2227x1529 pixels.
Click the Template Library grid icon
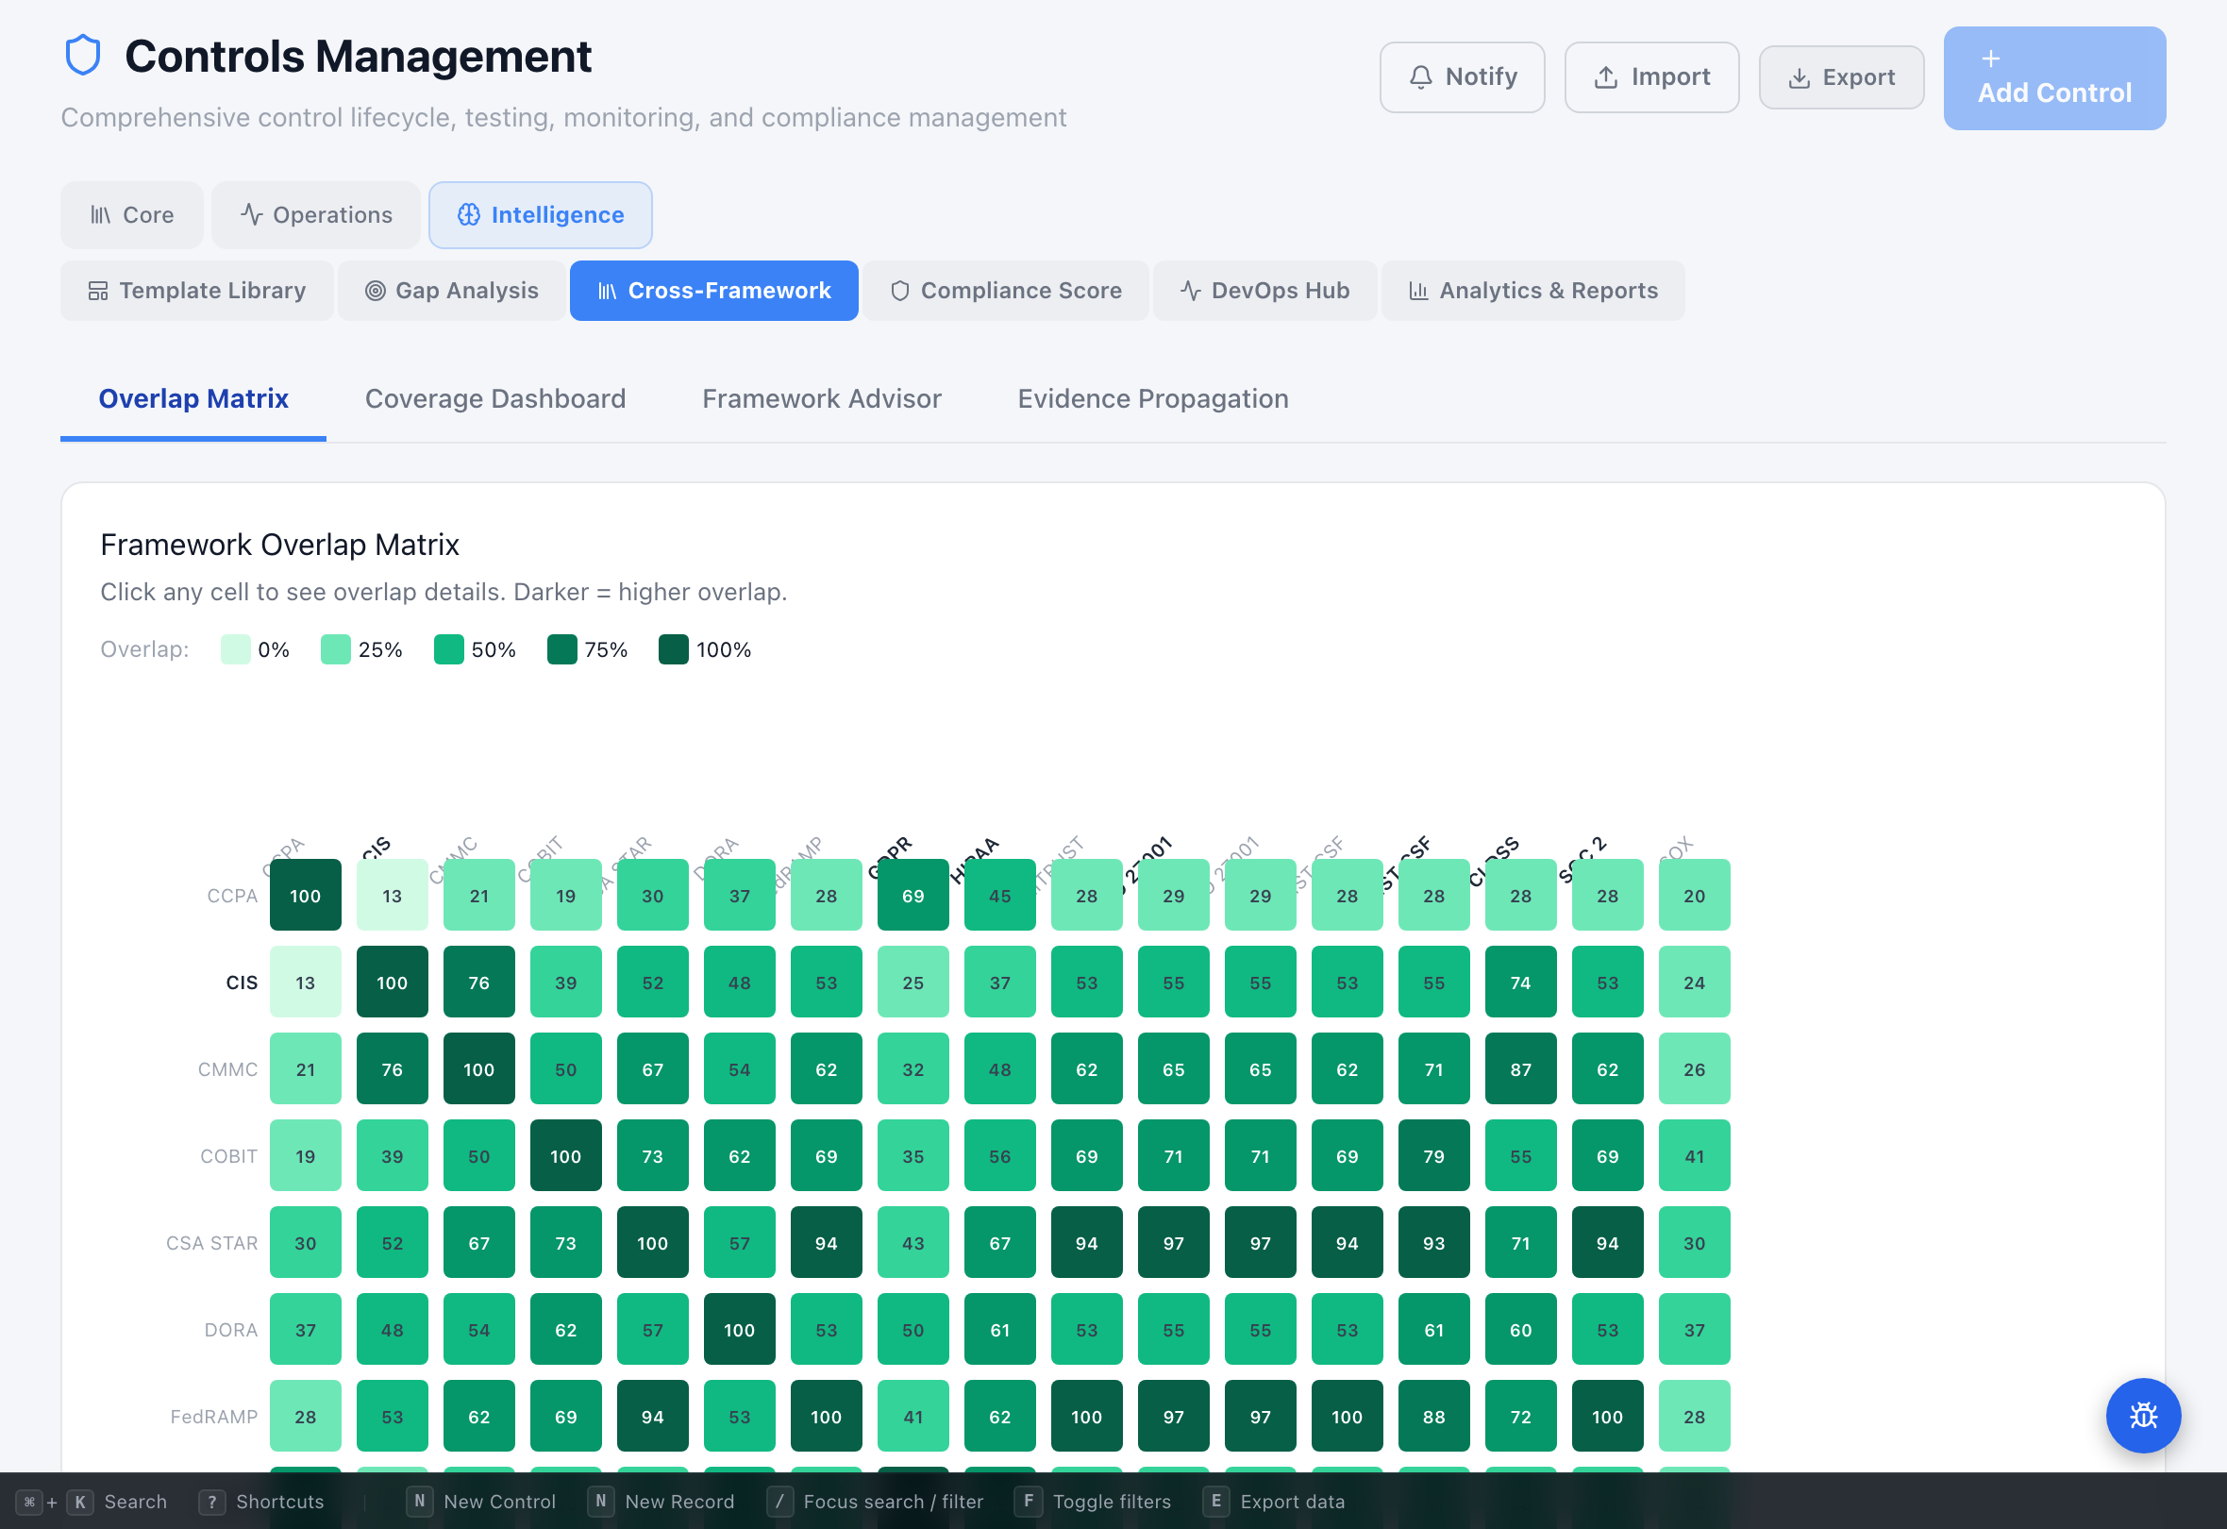[99, 291]
